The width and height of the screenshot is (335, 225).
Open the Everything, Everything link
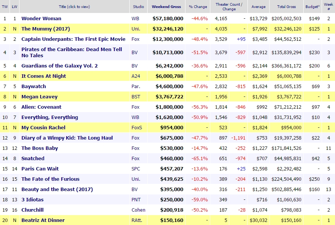coord(50,117)
